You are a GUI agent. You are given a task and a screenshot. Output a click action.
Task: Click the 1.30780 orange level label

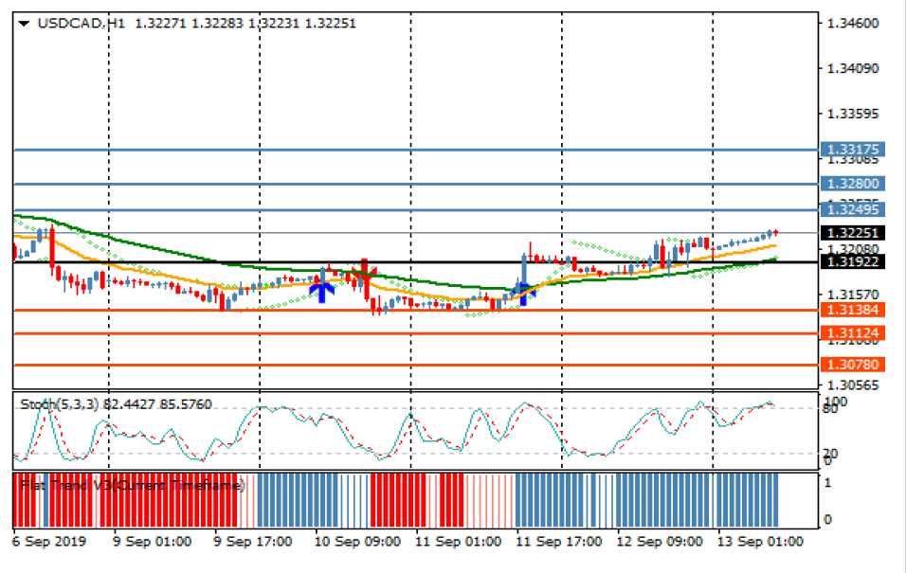coord(854,365)
